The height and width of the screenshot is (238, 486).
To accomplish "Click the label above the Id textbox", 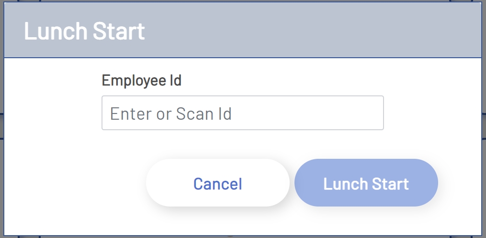I will click(142, 81).
